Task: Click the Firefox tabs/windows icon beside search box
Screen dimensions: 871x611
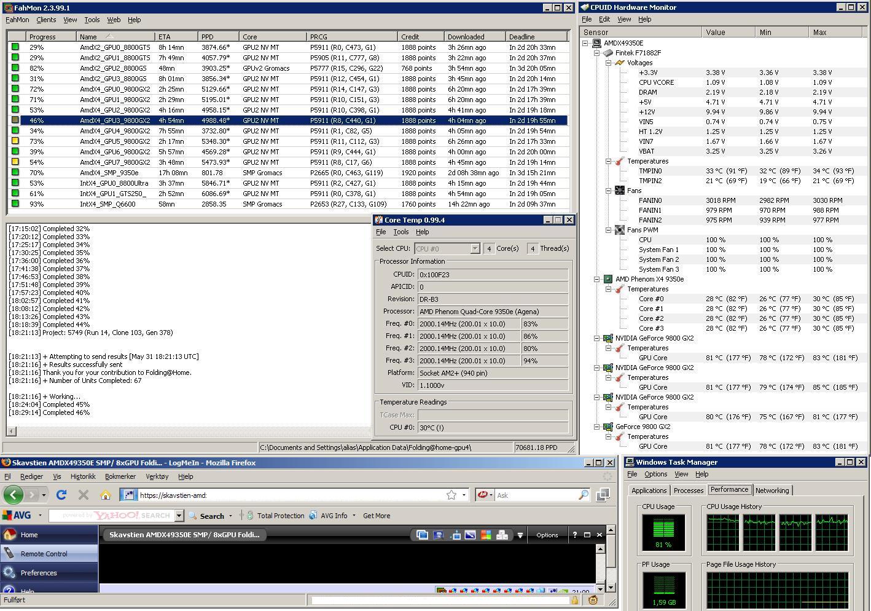Action: click(x=603, y=495)
